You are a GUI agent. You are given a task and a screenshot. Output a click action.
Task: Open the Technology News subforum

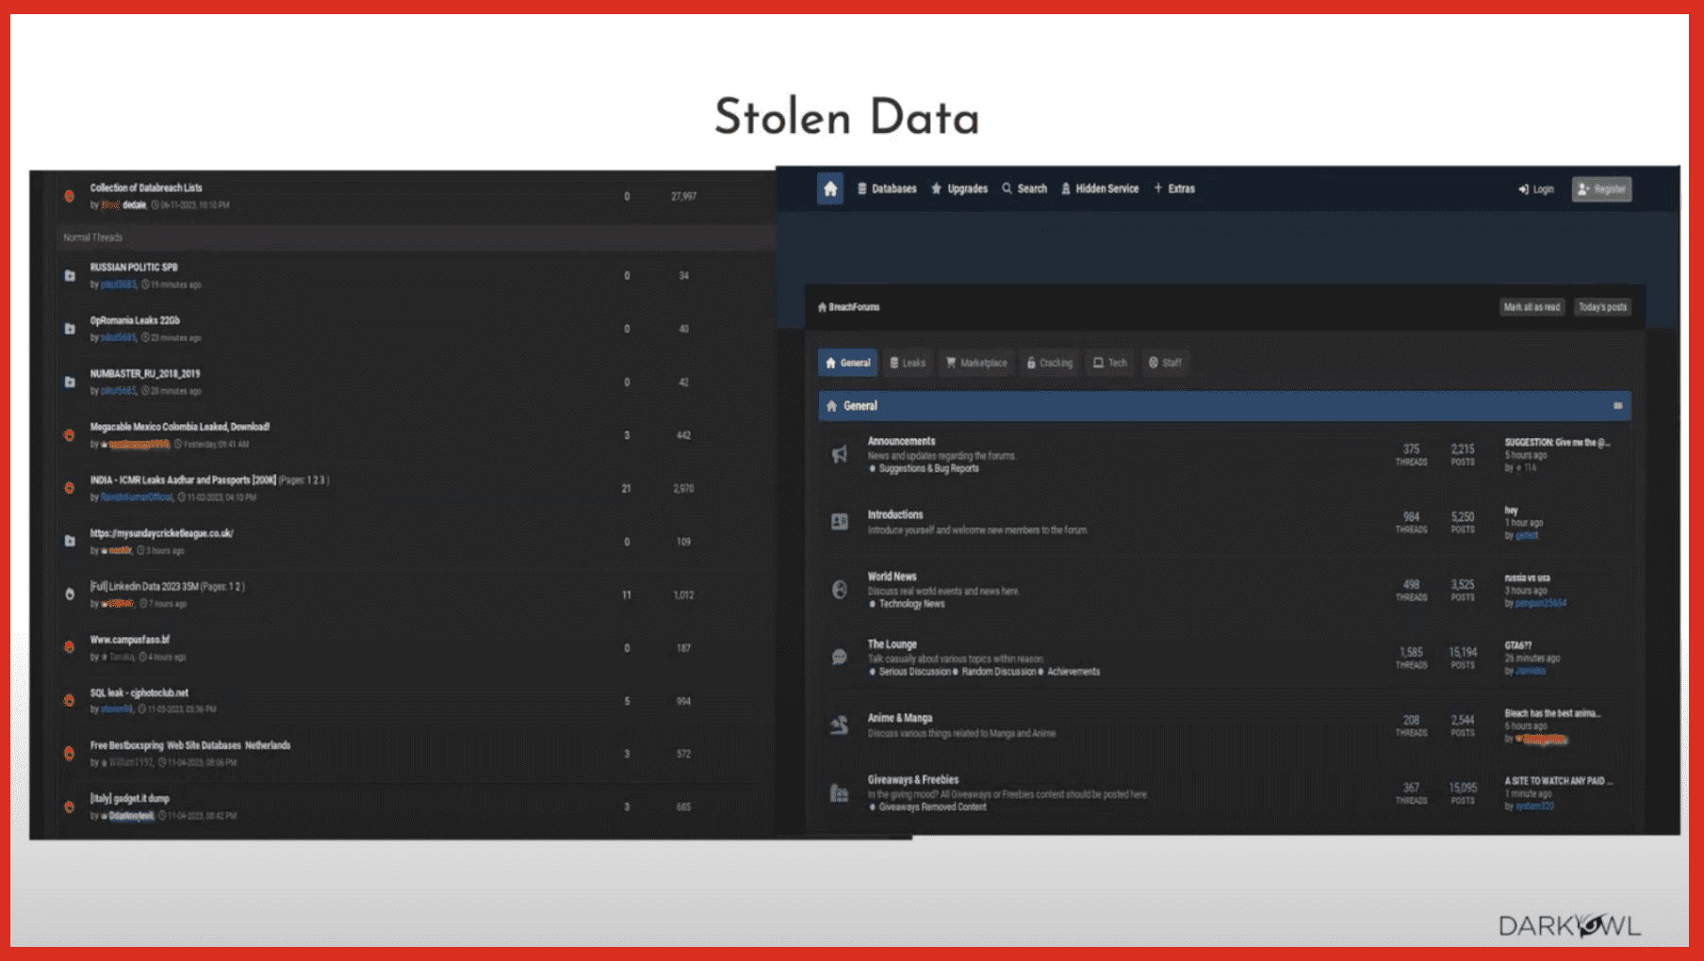(911, 604)
